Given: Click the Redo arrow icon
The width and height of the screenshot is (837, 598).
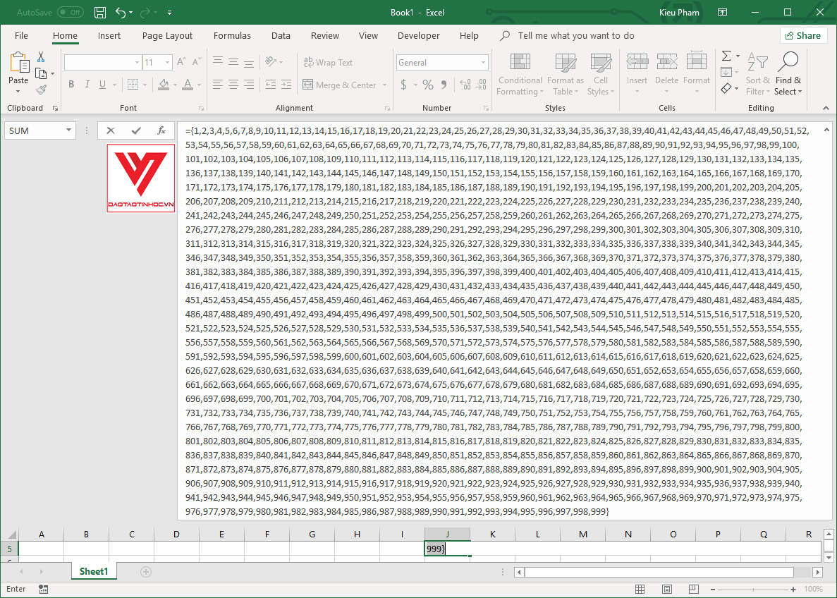Looking at the screenshot, I should [x=145, y=12].
